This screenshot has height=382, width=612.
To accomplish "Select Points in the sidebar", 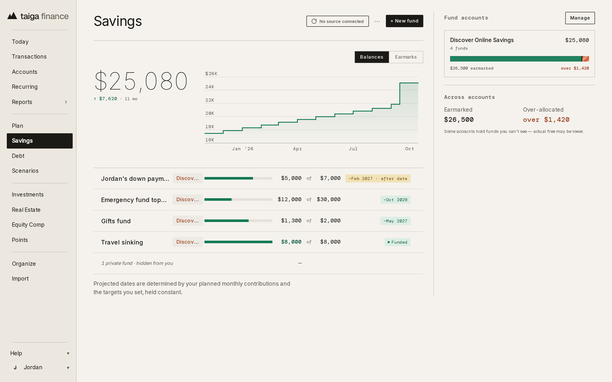I will [x=40, y=240].
